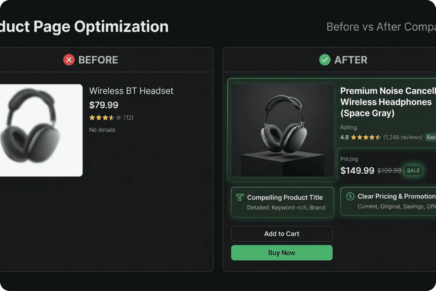Click the first gold star under Wireless BT Headset
436x291 pixels.
click(x=91, y=117)
